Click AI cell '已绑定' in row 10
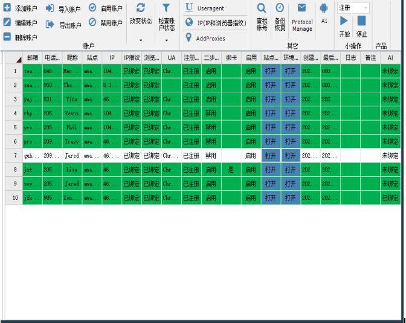406x323 pixels. click(390, 198)
